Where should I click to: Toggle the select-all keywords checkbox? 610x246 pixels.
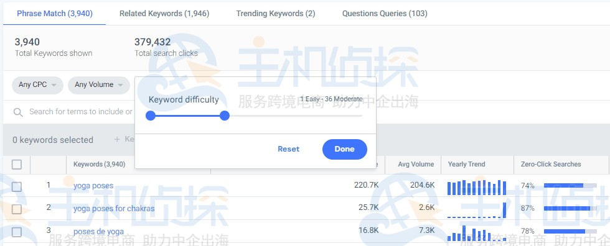(x=16, y=165)
